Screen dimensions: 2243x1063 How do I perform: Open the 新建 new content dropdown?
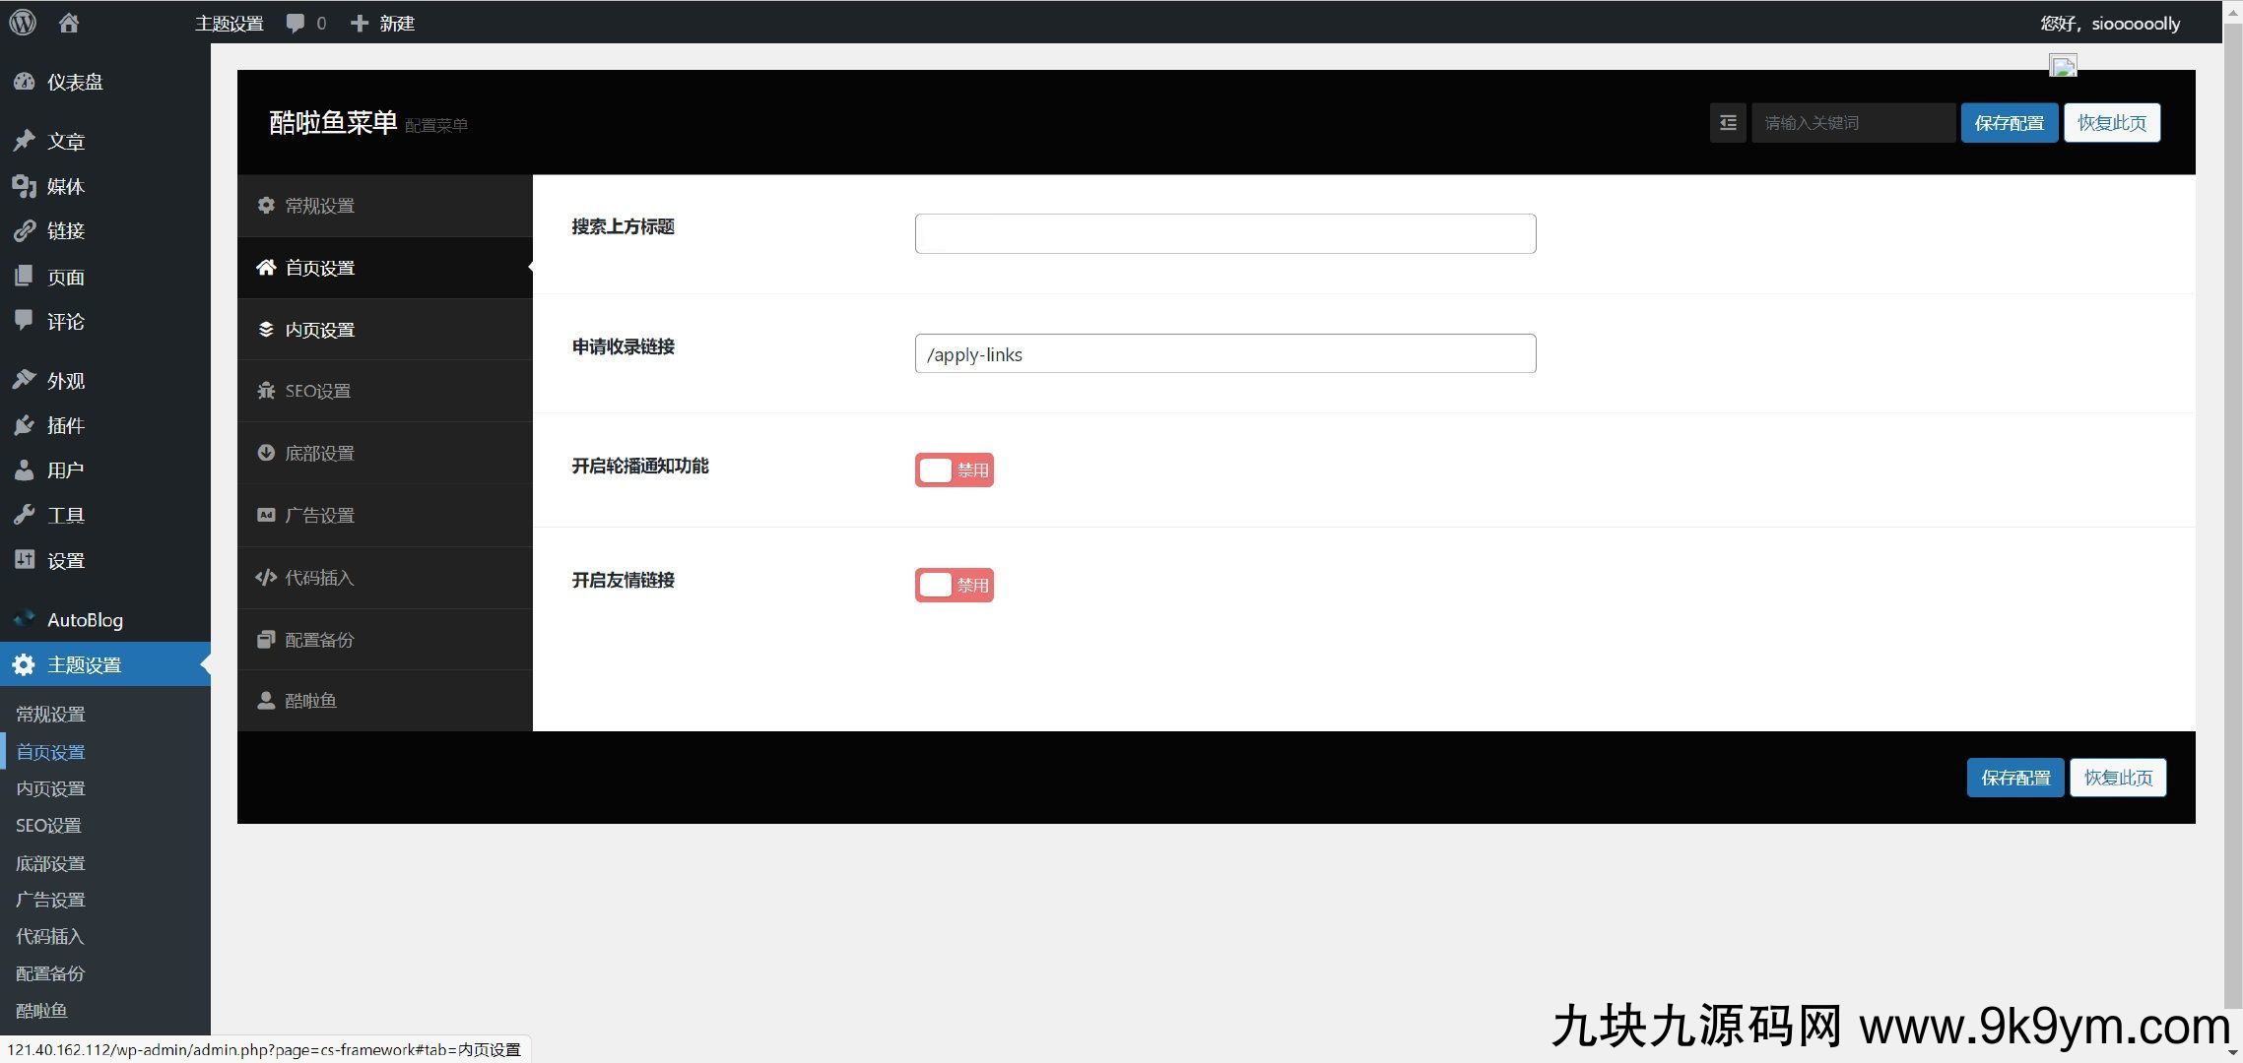pos(383,23)
